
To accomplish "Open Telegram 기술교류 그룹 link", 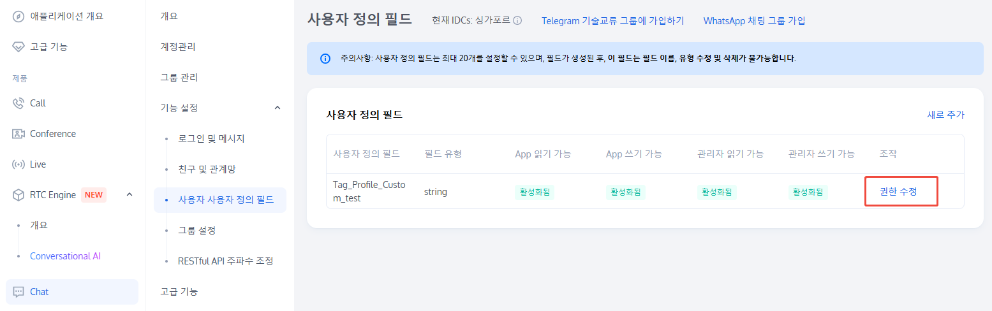I will 612,20.
